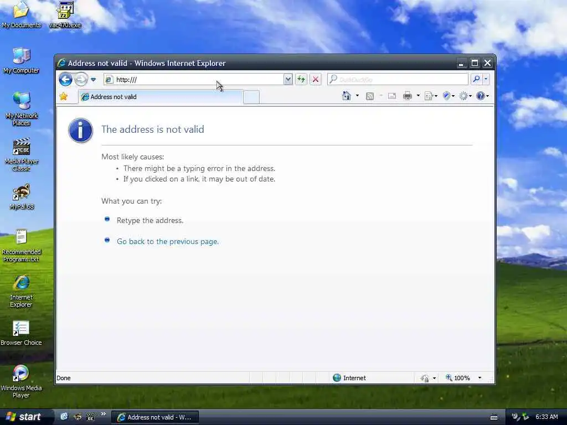567x425 pixels.
Task: Click 'The address is not valid' heading
Action: pyautogui.click(x=153, y=129)
